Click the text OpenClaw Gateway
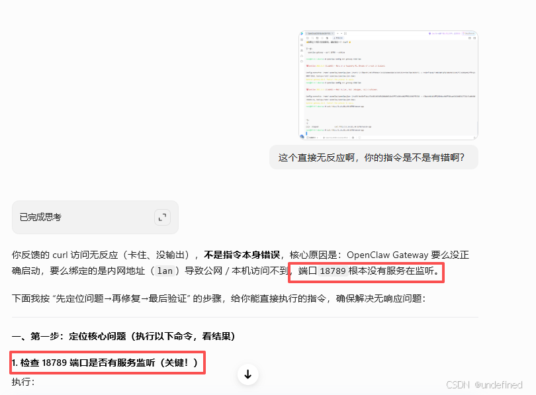Image resolution: width=536 pixels, height=395 pixels. [x=387, y=255]
